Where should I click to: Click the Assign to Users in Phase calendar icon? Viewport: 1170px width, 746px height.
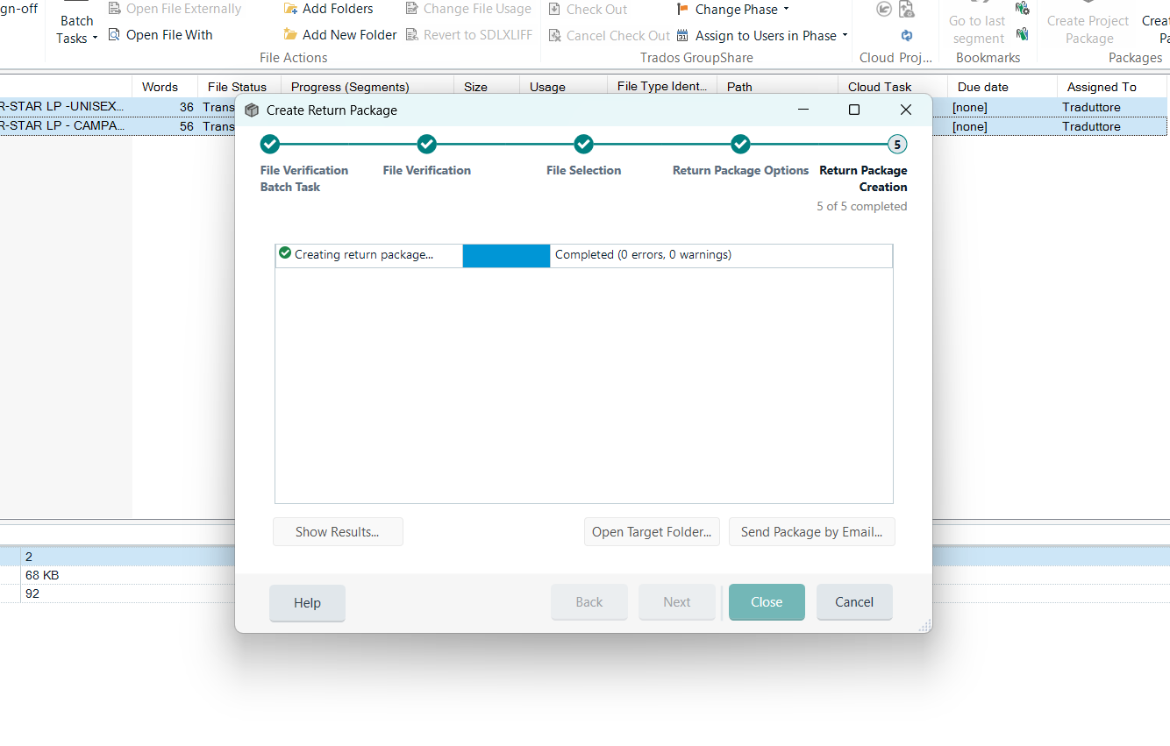[x=683, y=36]
